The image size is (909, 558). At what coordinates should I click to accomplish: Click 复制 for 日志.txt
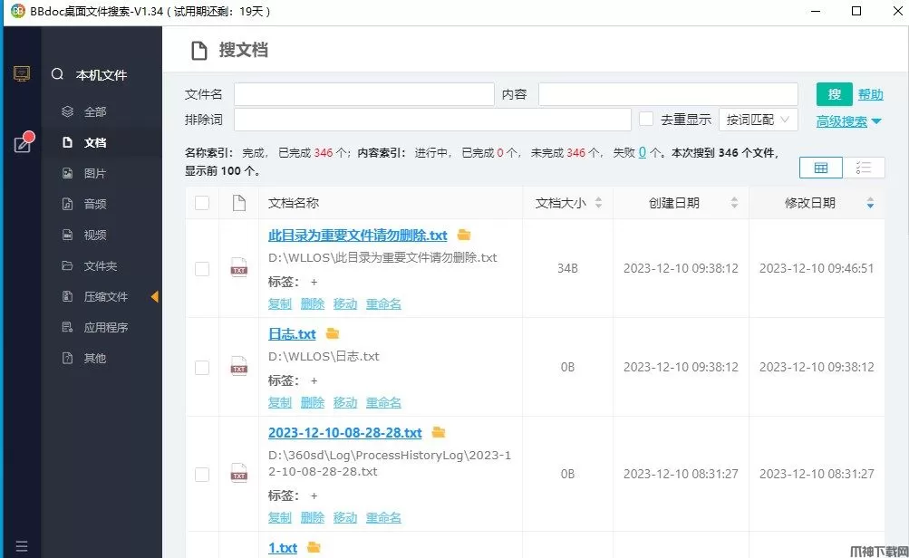280,402
